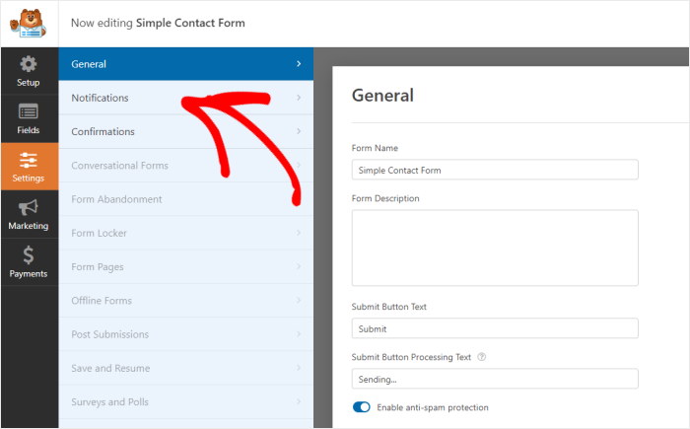690x429 pixels.
Task: Open the Offline Forms settings
Action: [185, 301]
